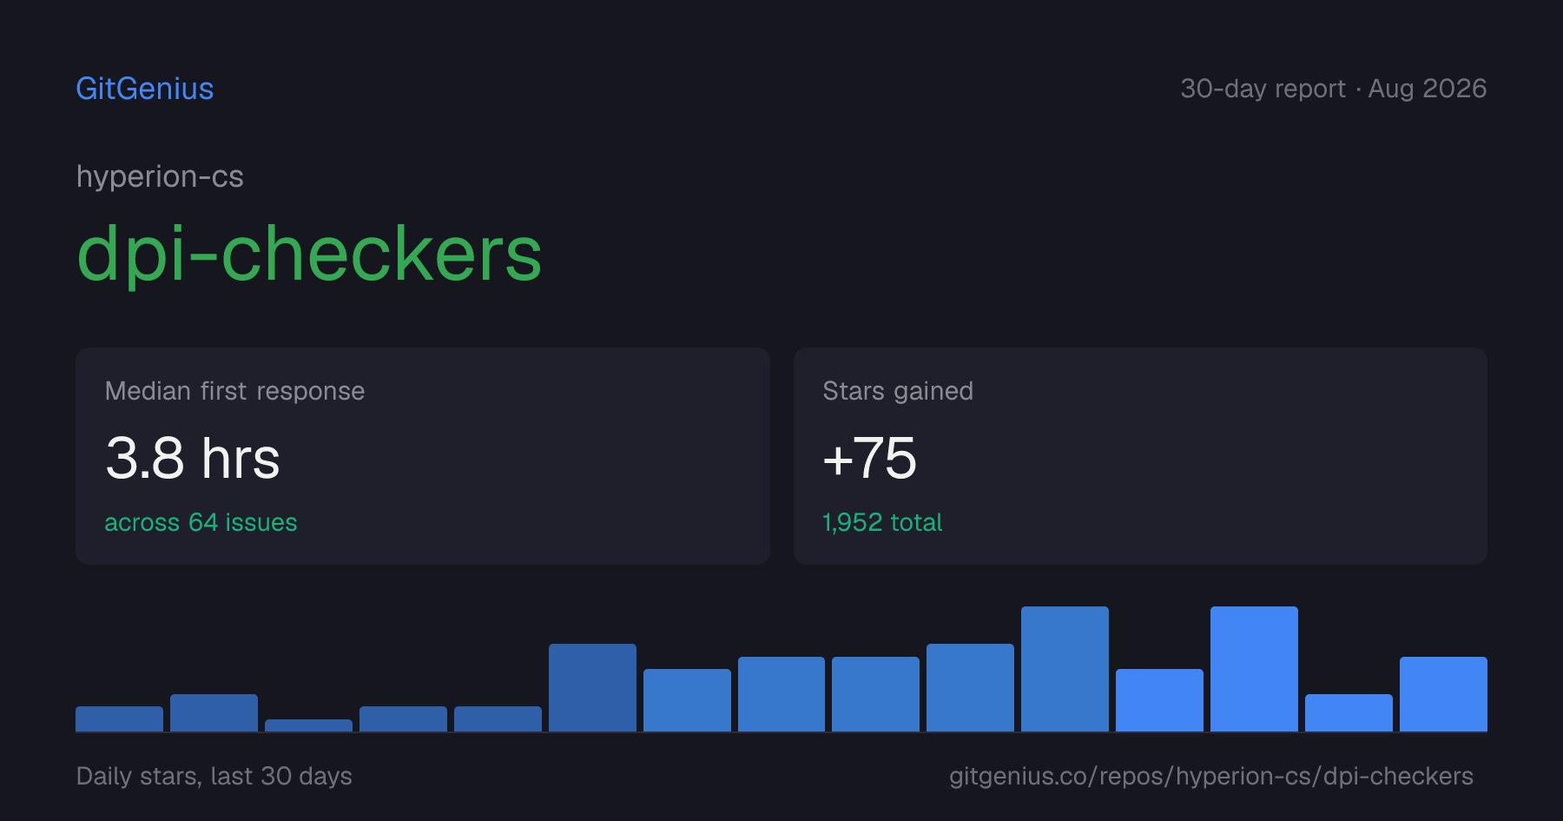Open the Stars gained card
The width and height of the screenshot is (1563, 821).
tap(1140, 456)
